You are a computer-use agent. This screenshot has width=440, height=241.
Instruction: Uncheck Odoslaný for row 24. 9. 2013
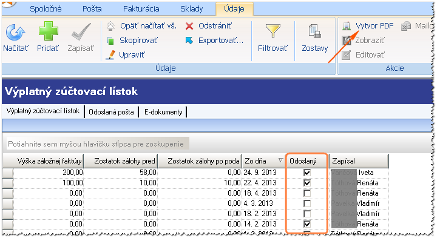(307, 173)
